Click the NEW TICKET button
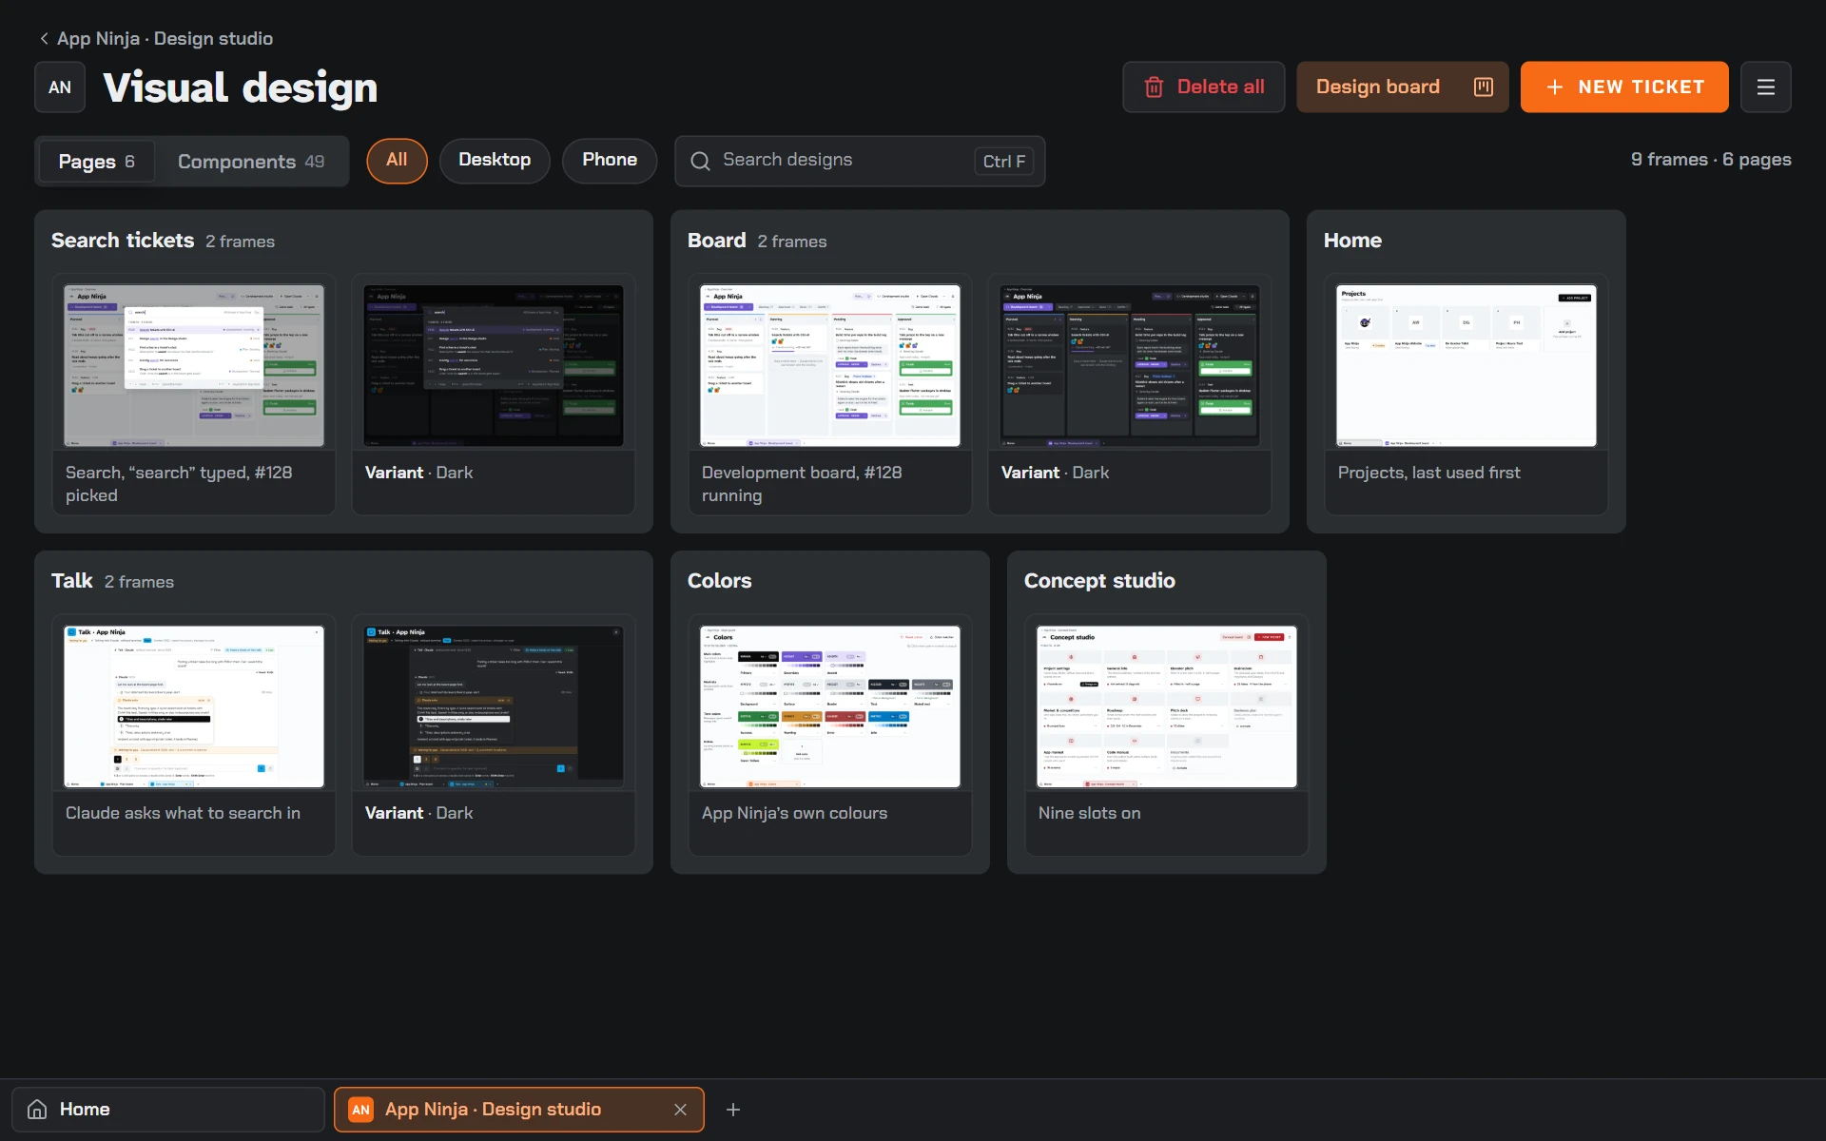1826x1141 pixels. click(x=1624, y=87)
